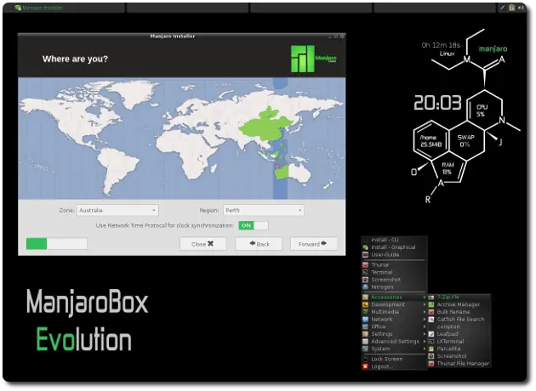Click the Leafpad notepad icon

coord(431,334)
